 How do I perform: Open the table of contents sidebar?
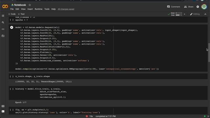(3, 16)
